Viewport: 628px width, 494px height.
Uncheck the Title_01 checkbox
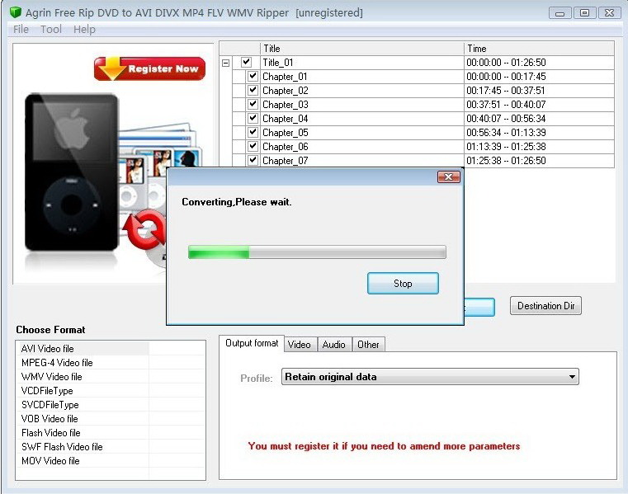[x=246, y=62]
